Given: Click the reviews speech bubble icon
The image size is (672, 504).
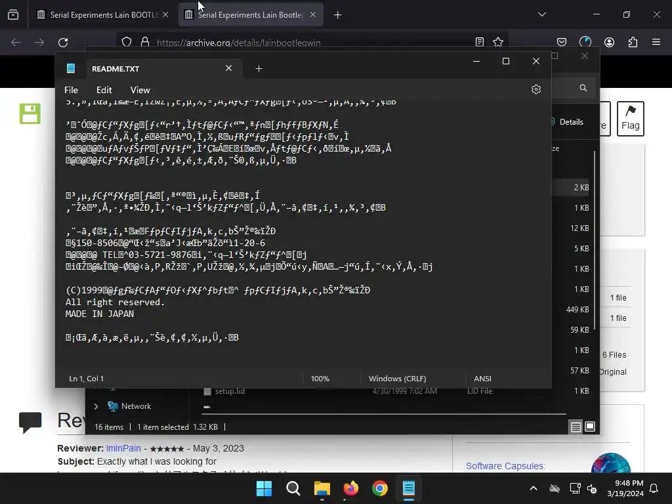Looking at the screenshot, I should point(30,422).
